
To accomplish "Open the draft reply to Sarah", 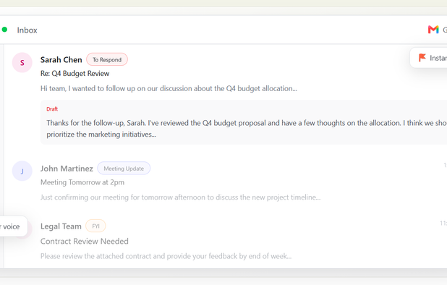I will coord(244,122).
